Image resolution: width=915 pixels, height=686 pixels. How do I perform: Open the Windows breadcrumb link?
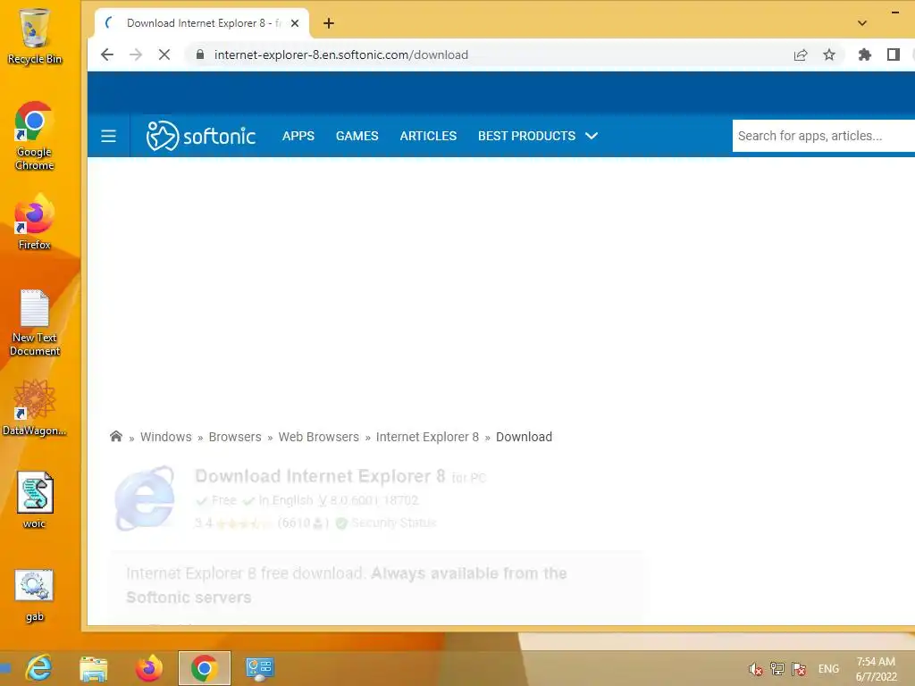tap(165, 437)
